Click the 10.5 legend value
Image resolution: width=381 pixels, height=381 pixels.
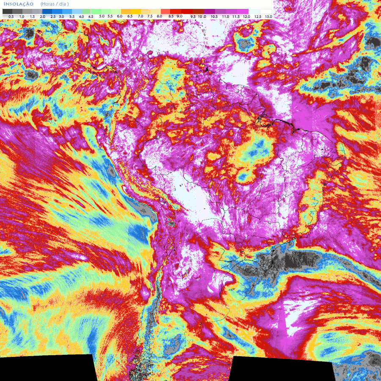click(x=214, y=17)
